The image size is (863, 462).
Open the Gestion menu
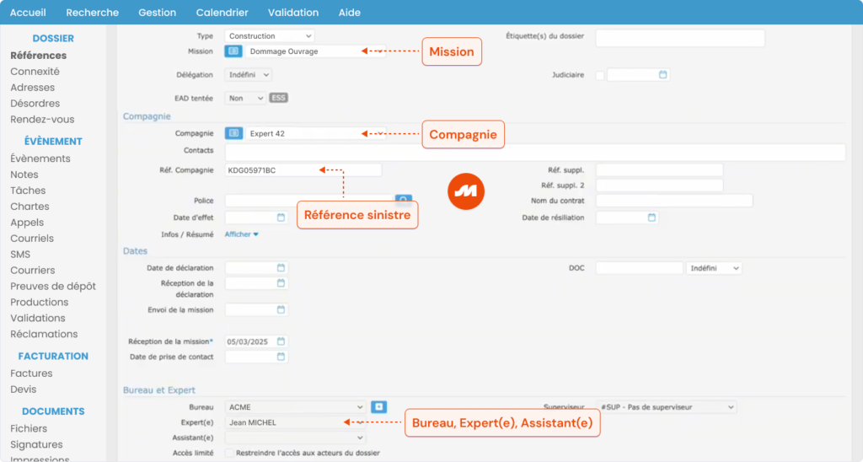point(158,12)
